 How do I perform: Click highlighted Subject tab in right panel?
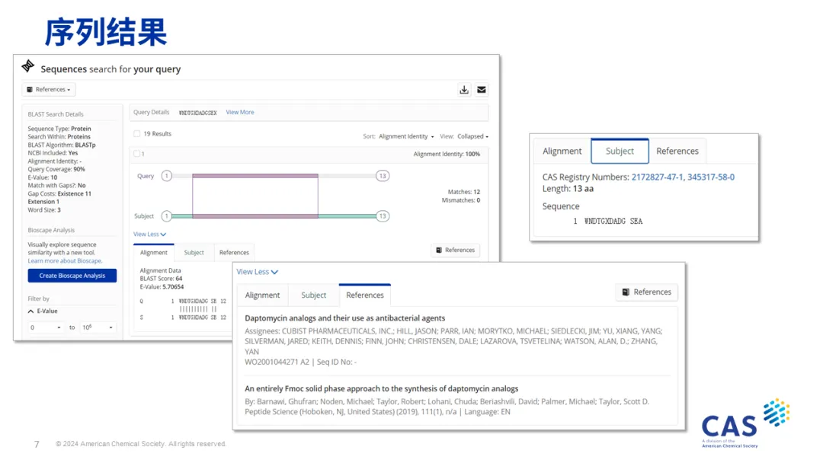click(x=620, y=151)
